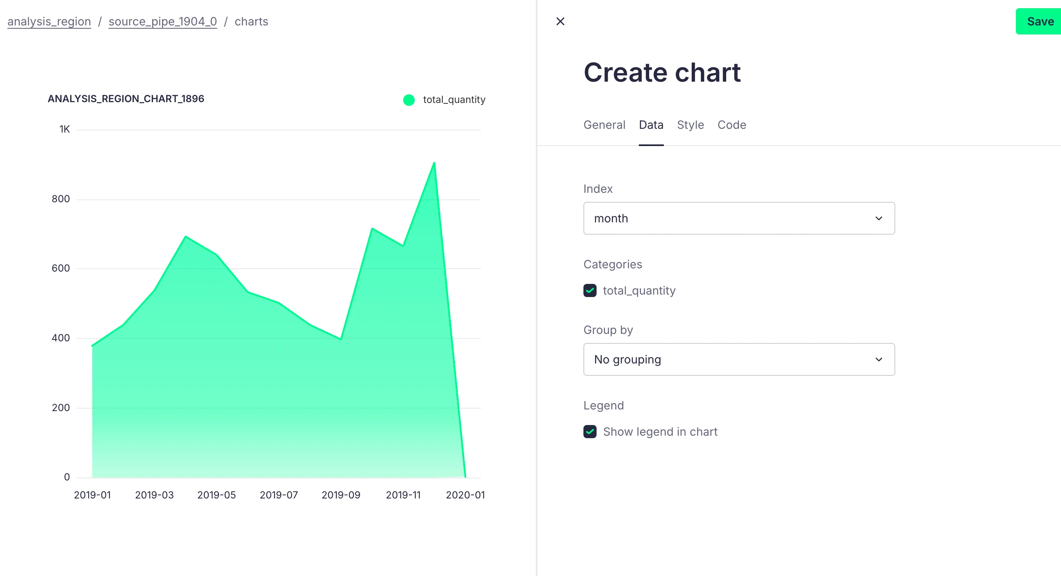Close the Create chart panel
This screenshot has width=1061, height=576.
coord(560,21)
